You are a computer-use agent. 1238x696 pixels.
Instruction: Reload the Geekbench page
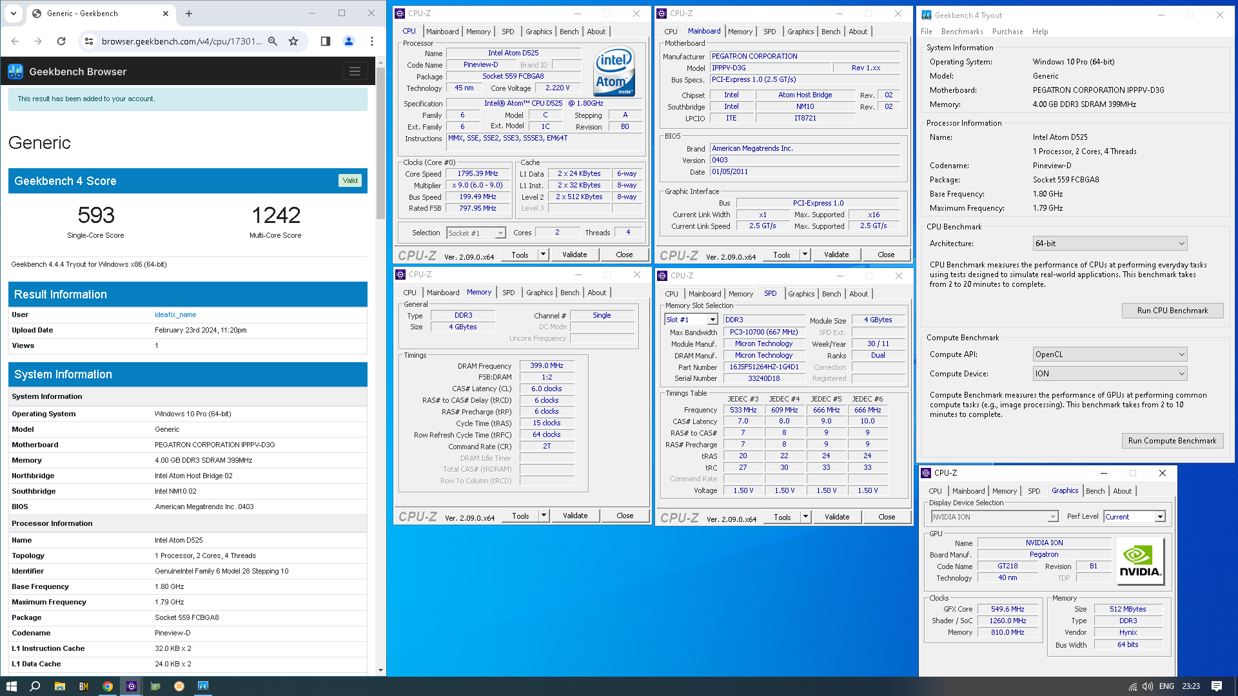point(61,41)
